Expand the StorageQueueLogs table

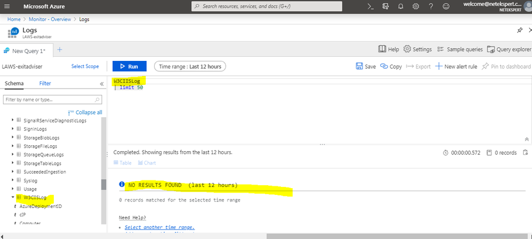point(13,155)
